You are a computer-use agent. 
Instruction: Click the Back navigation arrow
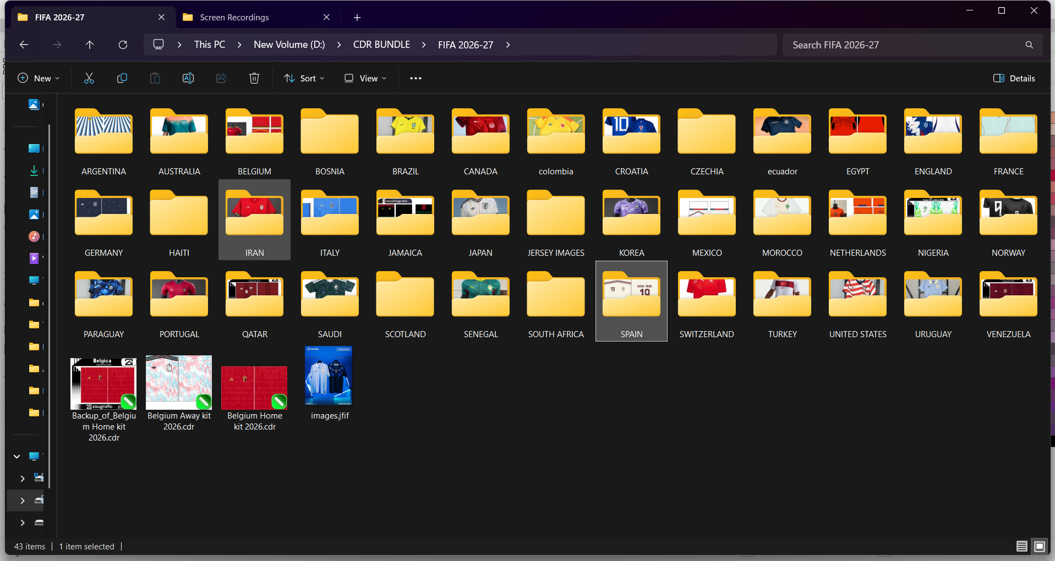click(24, 45)
